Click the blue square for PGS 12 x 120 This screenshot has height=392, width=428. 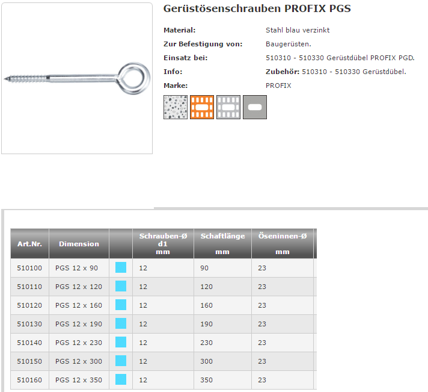(x=121, y=287)
